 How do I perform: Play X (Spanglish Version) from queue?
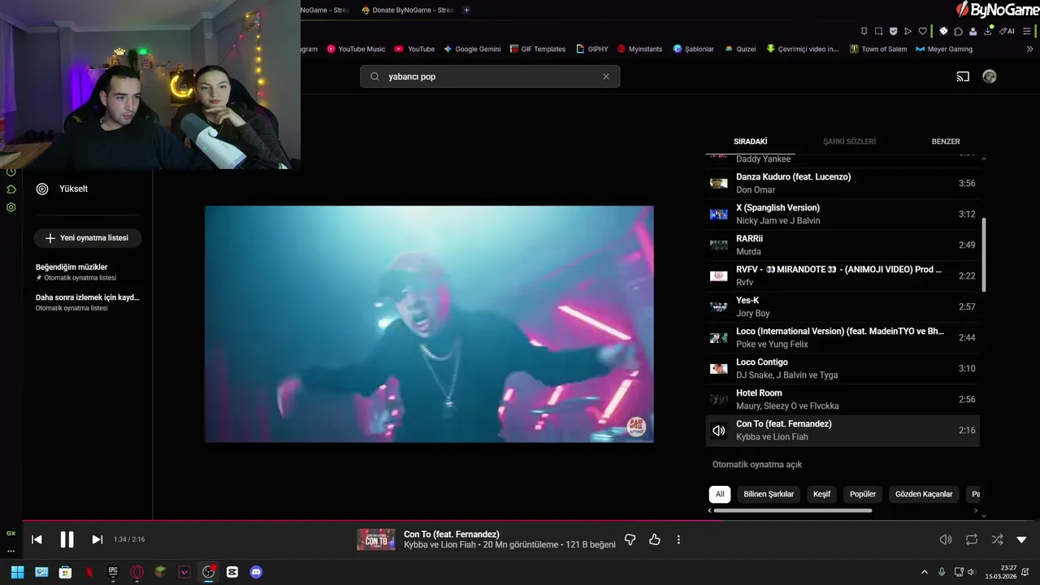pos(843,214)
